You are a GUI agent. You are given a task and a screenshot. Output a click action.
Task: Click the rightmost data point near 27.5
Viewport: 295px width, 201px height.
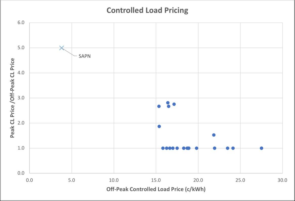pos(261,148)
